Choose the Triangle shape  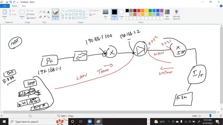pos(84,11)
